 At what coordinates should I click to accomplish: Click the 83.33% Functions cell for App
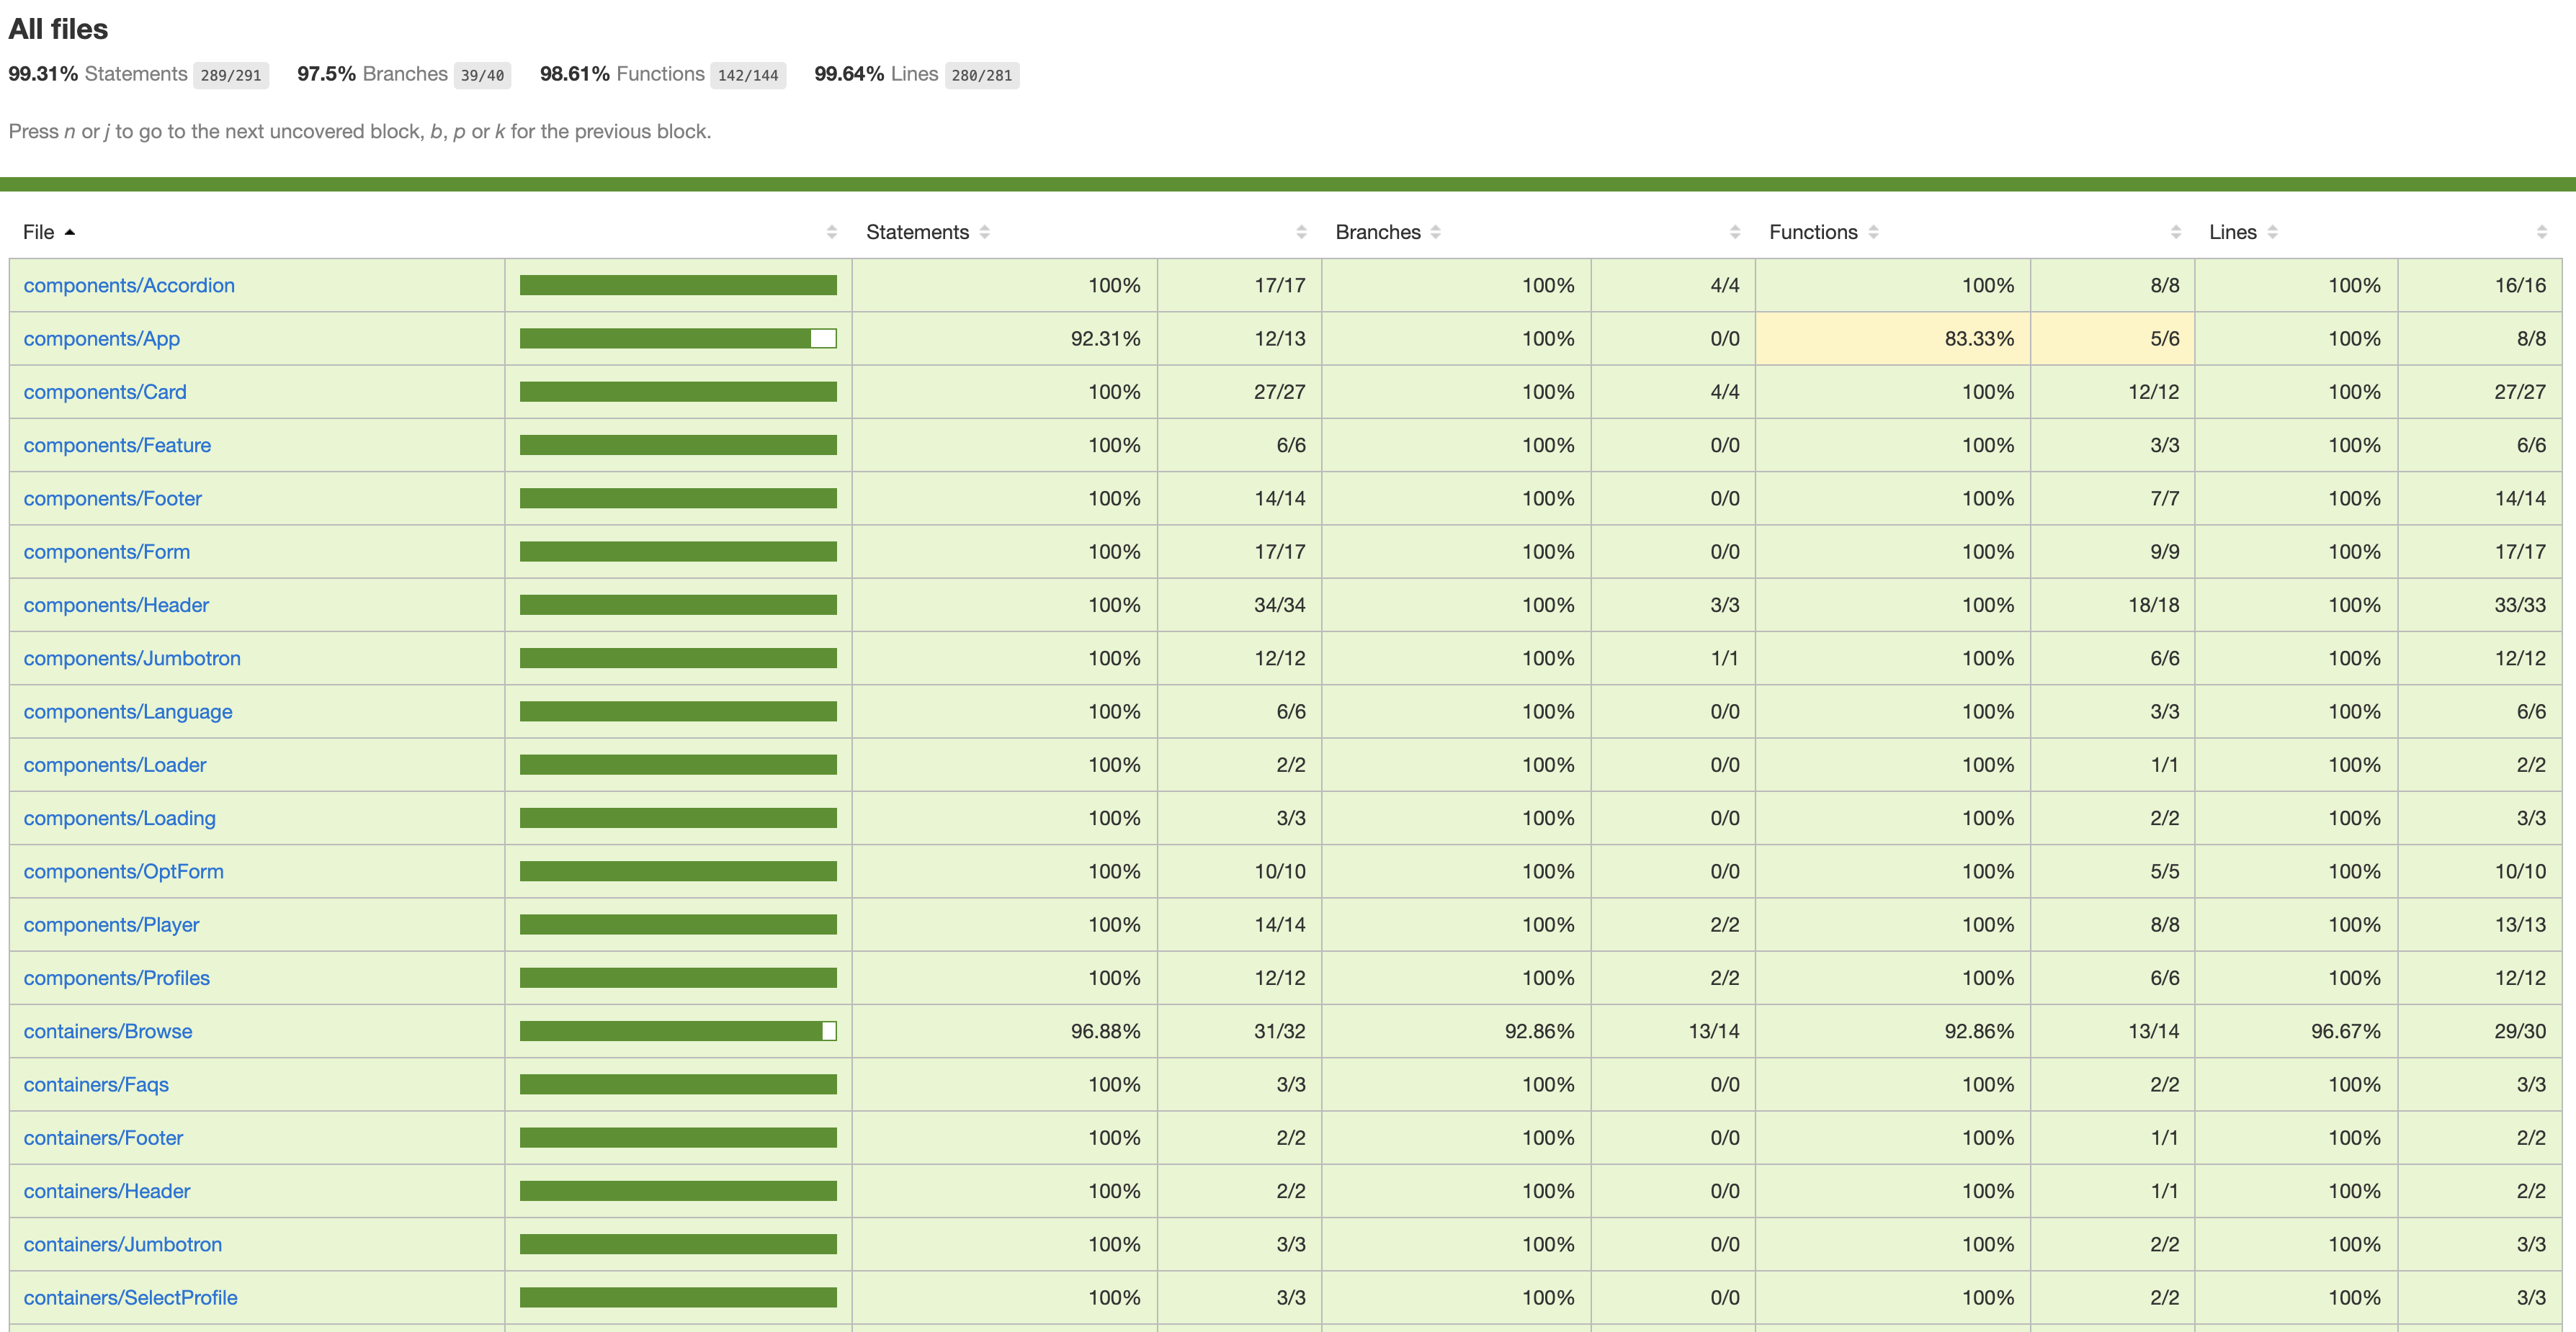click(x=1892, y=338)
